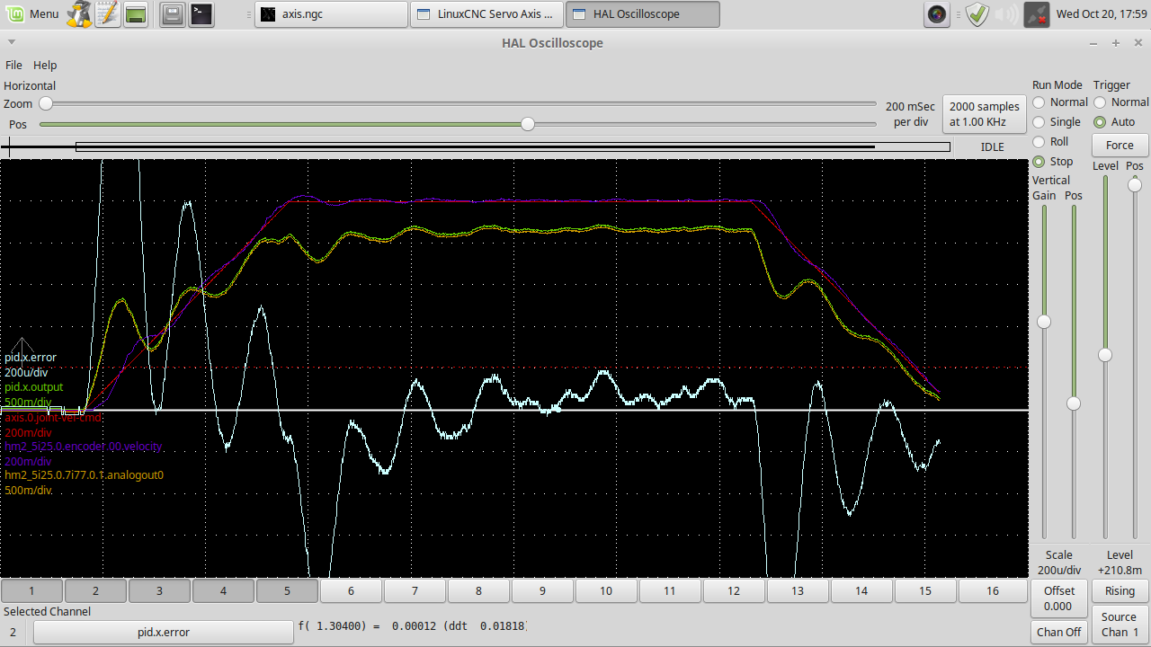The image size is (1151, 647).
Task: Select Run Mode Roll
Action: [x=1050, y=142]
